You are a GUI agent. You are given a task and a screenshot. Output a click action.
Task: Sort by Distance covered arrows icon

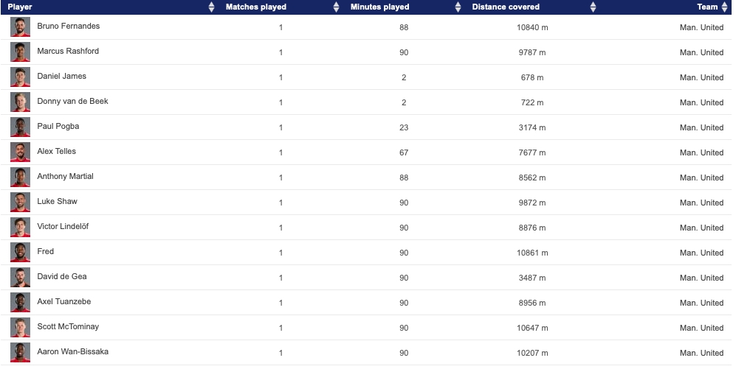(x=593, y=7)
